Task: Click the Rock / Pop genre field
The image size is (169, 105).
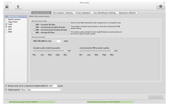Action: click(x=41, y=90)
